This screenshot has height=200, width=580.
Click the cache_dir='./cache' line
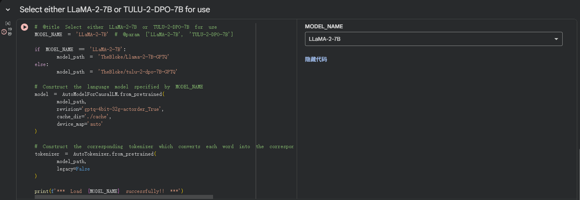tap(84, 117)
